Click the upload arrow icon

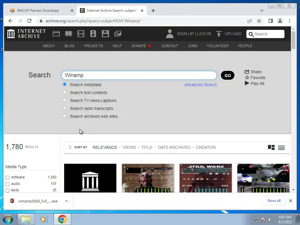tap(219, 34)
